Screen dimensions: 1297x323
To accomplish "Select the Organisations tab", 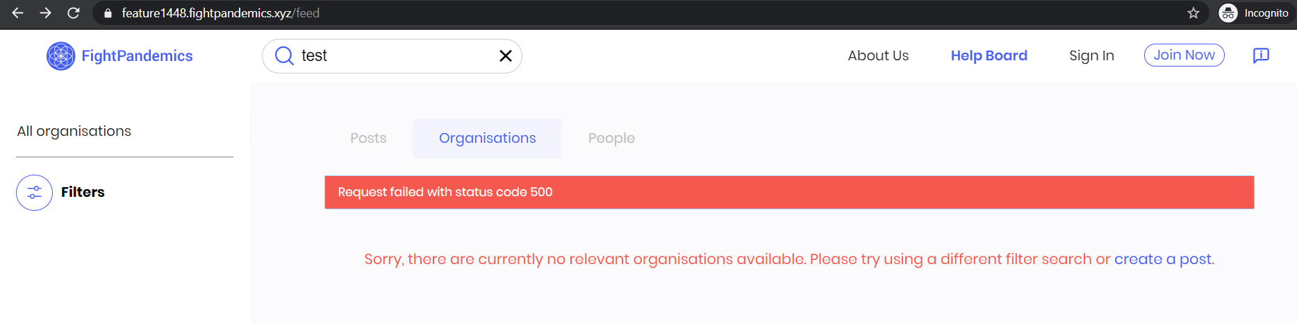I will 487,138.
